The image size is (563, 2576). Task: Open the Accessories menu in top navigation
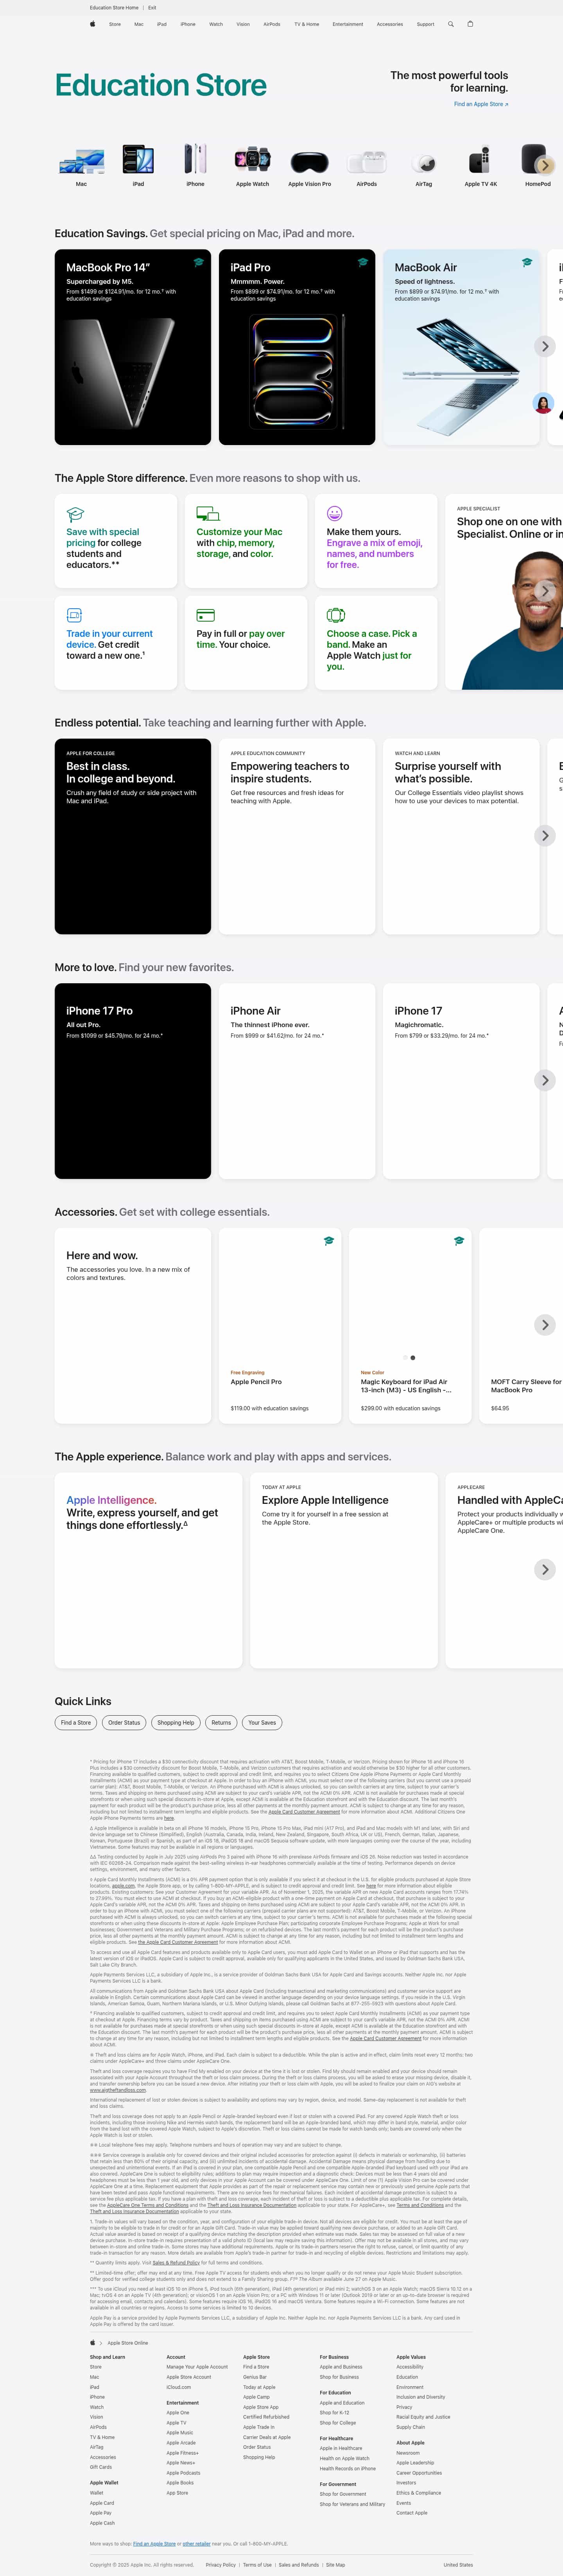pos(390,24)
